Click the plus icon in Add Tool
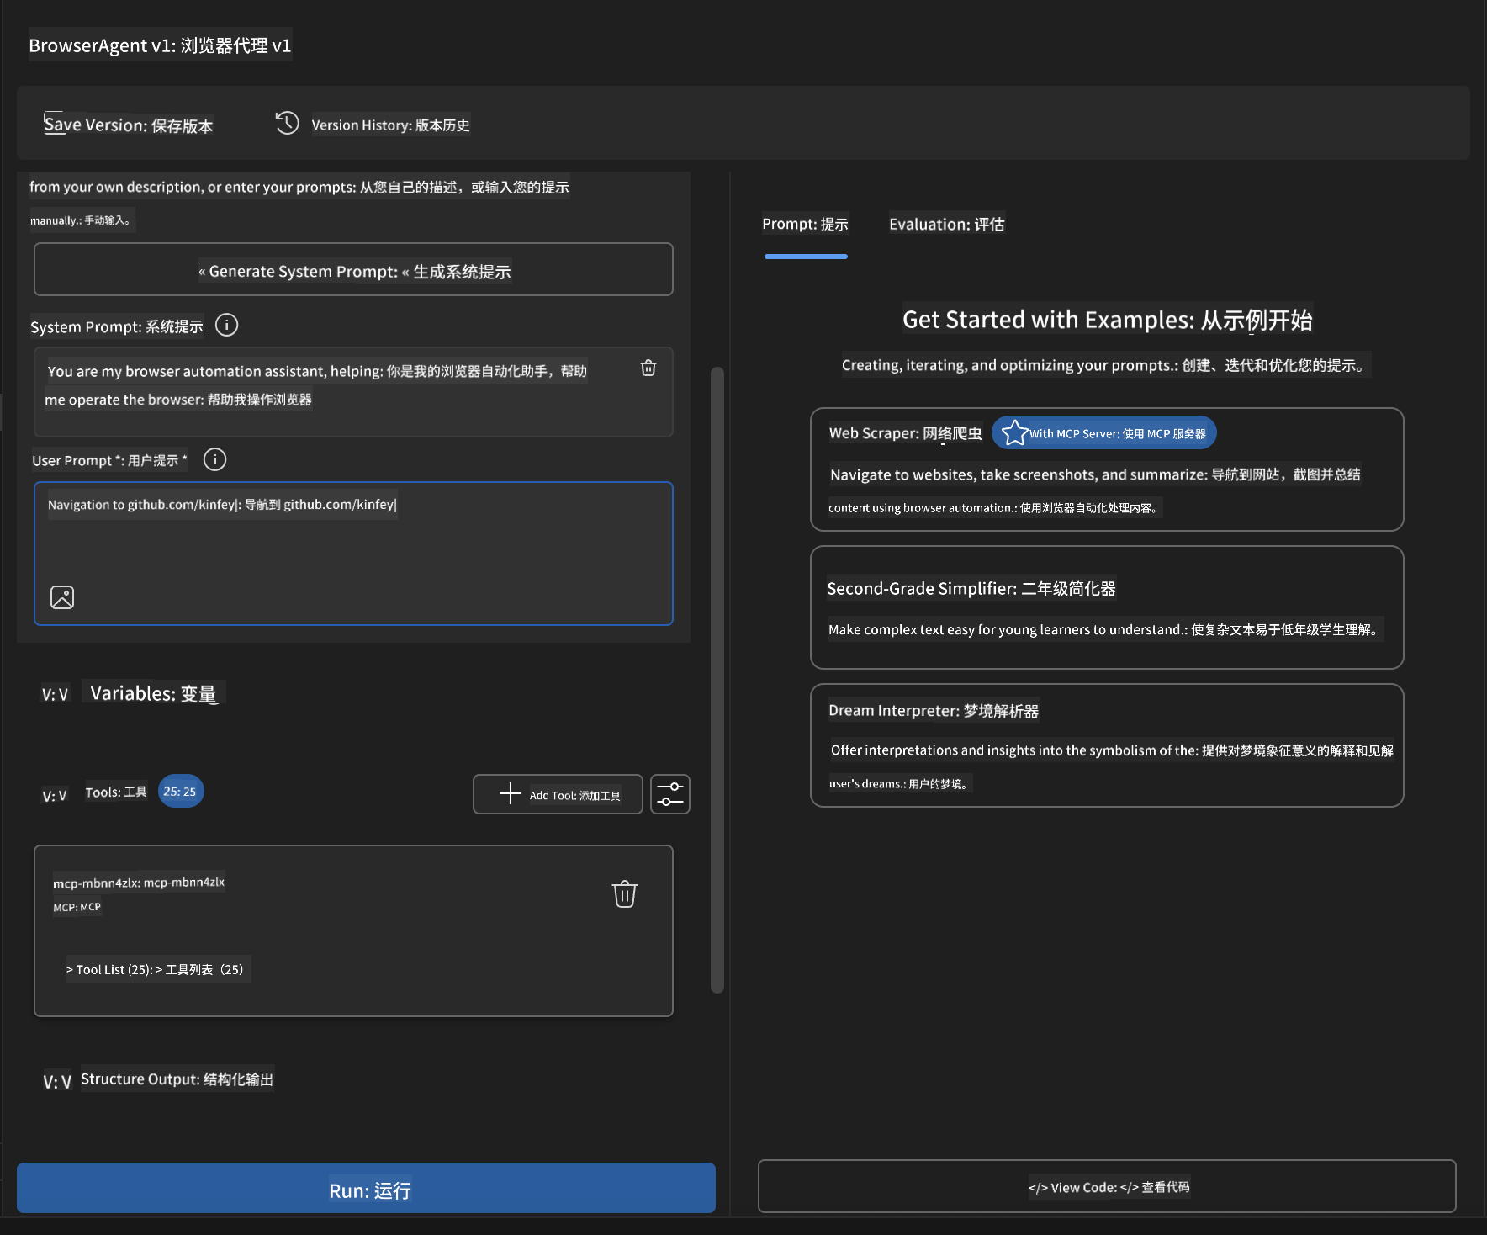 pyautogui.click(x=511, y=793)
